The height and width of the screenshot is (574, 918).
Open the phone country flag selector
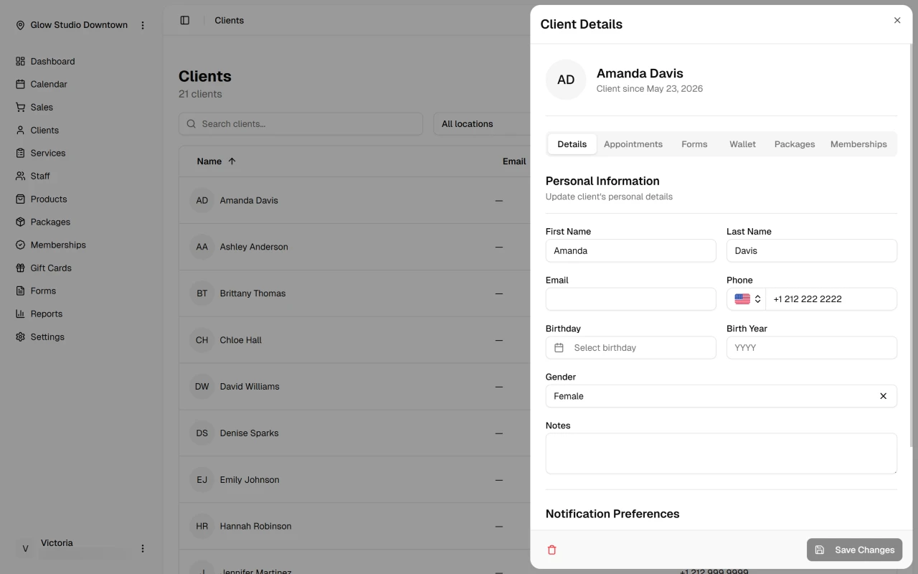tap(747, 299)
